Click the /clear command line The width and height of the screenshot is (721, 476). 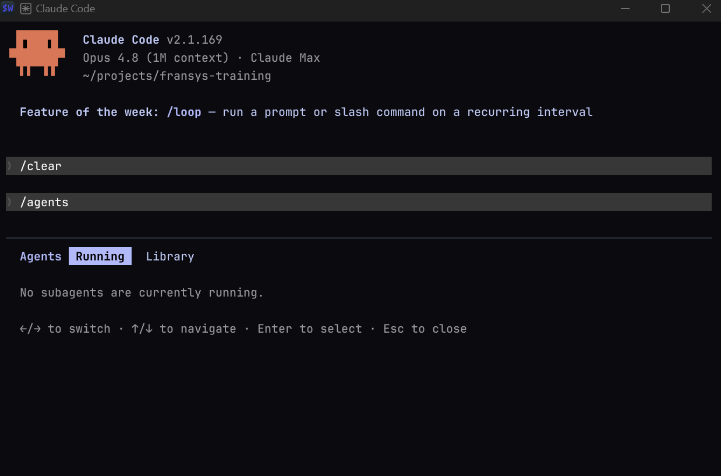click(359, 165)
